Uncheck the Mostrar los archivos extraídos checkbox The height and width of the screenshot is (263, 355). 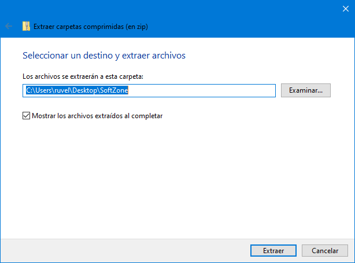point(26,116)
